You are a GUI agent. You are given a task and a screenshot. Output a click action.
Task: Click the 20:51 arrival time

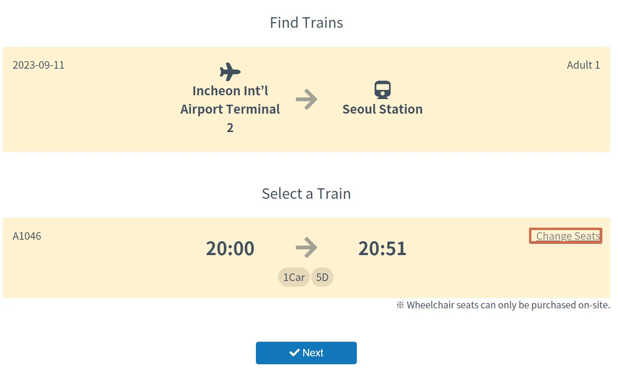coord(382,248)
